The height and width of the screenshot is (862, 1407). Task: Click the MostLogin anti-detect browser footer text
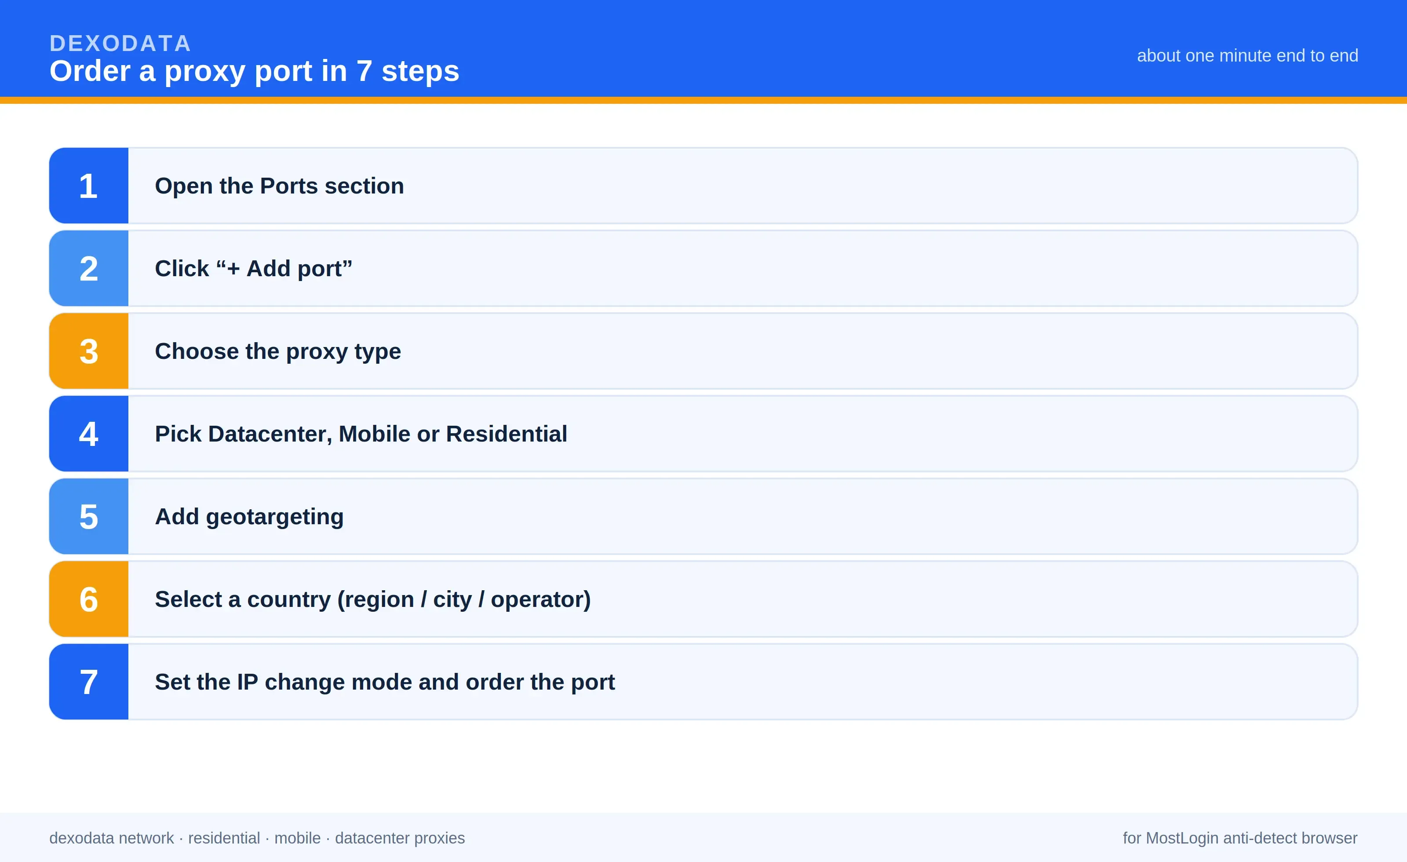[1239, 838]
